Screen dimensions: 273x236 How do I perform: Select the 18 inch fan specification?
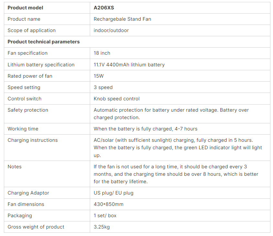pos(102,53)
